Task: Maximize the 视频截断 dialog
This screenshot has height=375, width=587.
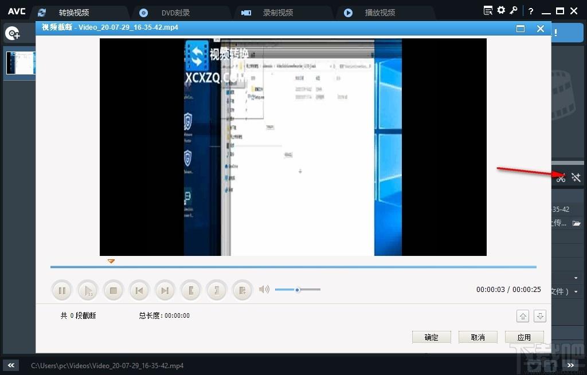Action: (x=521, y=29)
